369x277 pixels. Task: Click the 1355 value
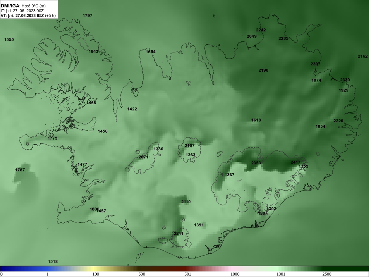click(x=303, y=166)
